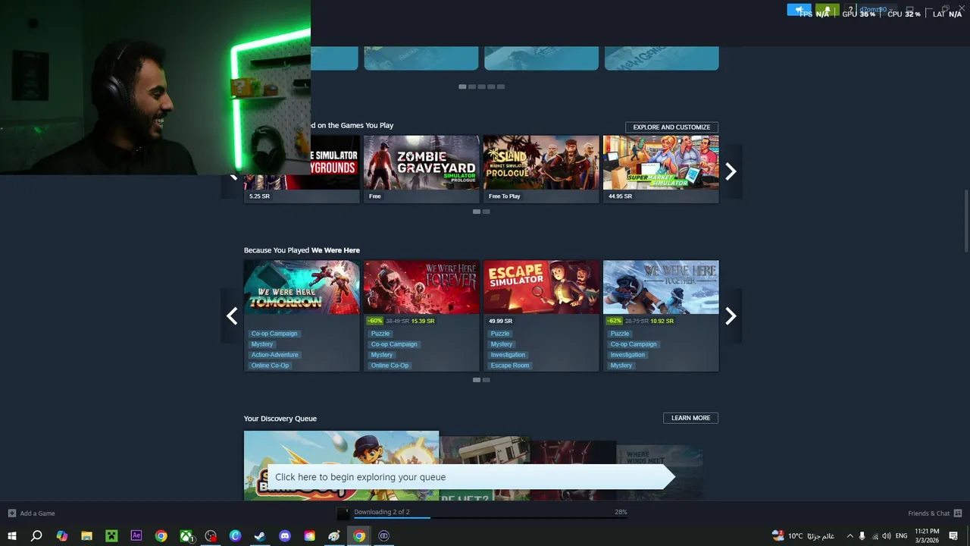This screenshot has height=546, width=970.
Task: Click Steam announcements megaphone icon
Action: (x=799, y=10)
